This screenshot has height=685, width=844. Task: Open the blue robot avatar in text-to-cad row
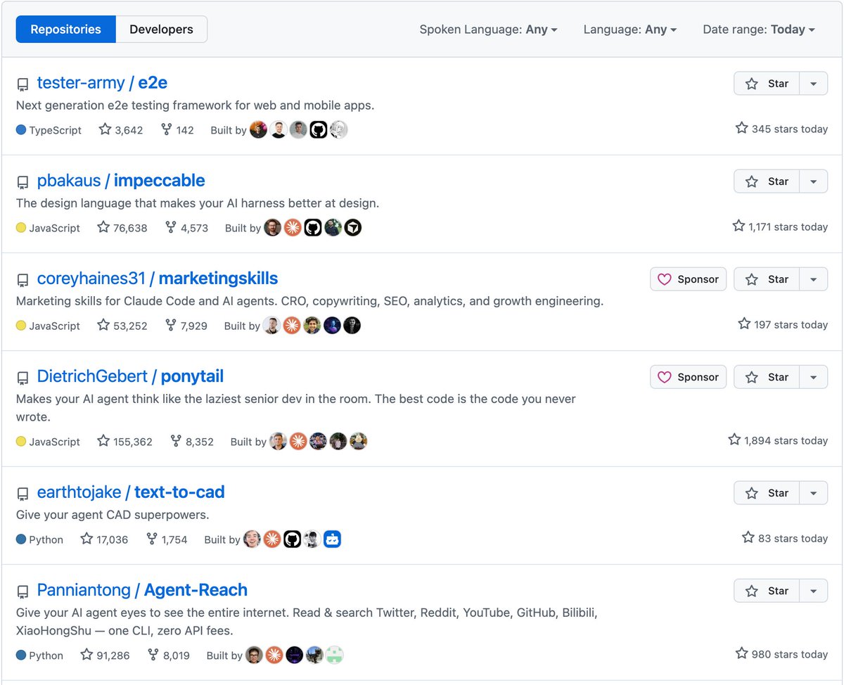pyautogui.click(x=332, y=539)
